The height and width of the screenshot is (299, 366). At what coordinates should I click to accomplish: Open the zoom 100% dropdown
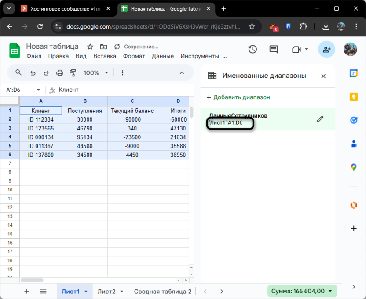click(95, 73)
